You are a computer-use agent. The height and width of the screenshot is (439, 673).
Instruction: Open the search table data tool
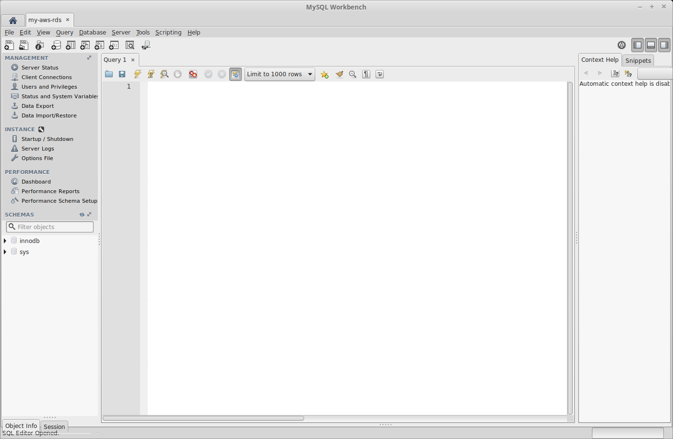pyautogui.click(x=130, y=45)
